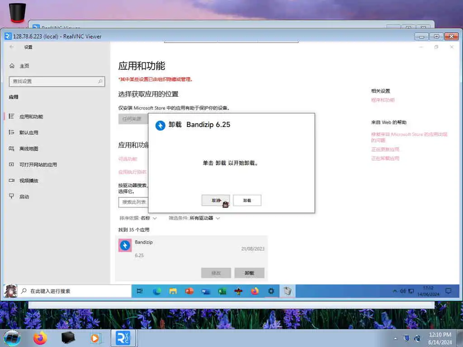Open the 程序和功能 related settings link

[383, 100]
